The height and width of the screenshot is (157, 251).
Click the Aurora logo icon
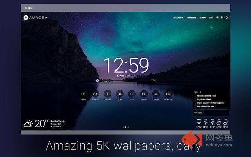click(26, 17)
